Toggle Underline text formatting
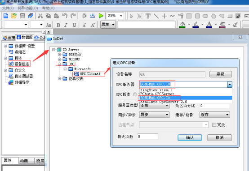This screenshot has height=171, width=249. (x=74, y=25)
